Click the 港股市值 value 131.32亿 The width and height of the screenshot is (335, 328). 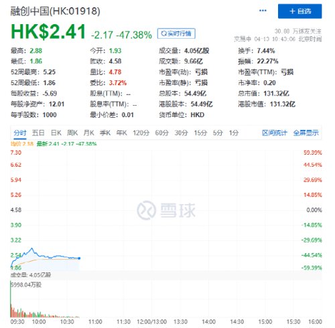tap(283, 104)
